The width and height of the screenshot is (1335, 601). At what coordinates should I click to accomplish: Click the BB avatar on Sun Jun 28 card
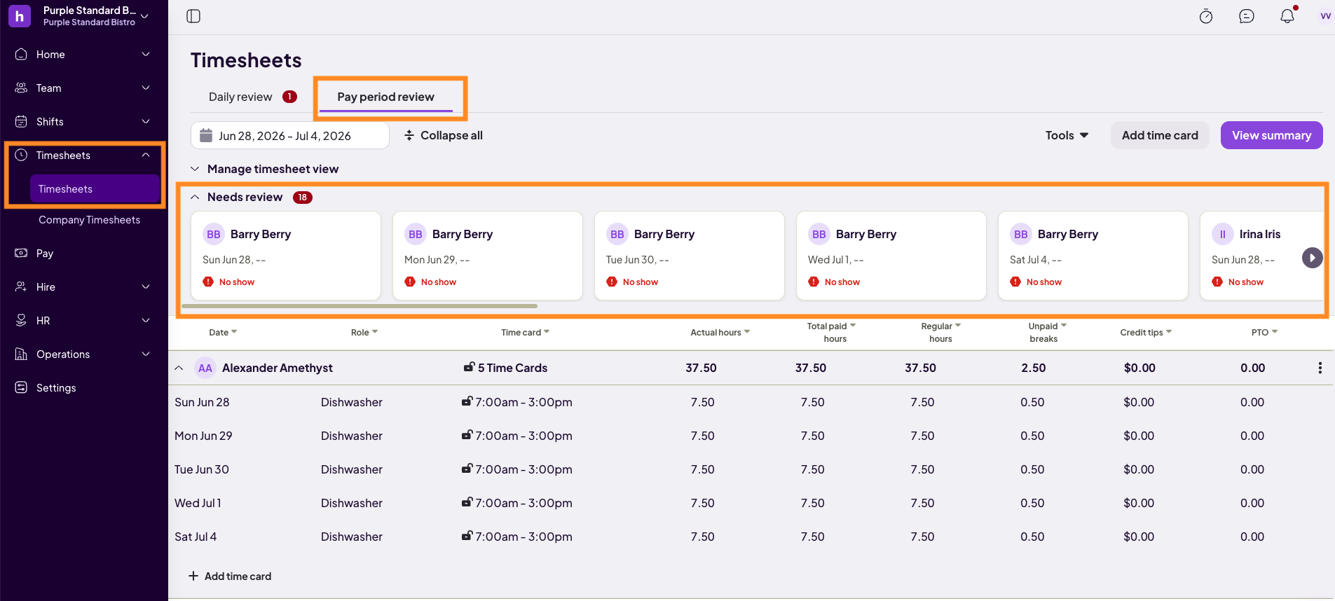tap(214, 234)
